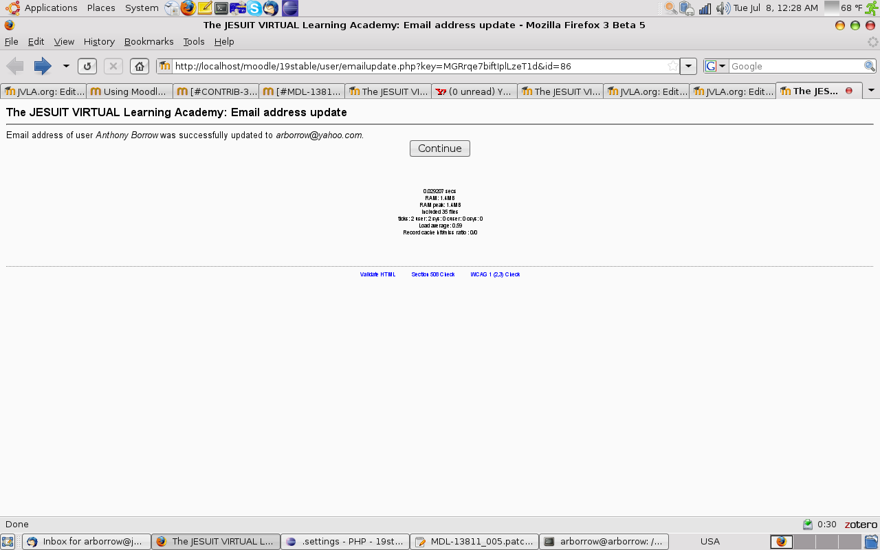The width and height of the screenshot is (880, 550).
Task: Open the Tools menu
Action: pyautogui.click(x=194, y=41)
